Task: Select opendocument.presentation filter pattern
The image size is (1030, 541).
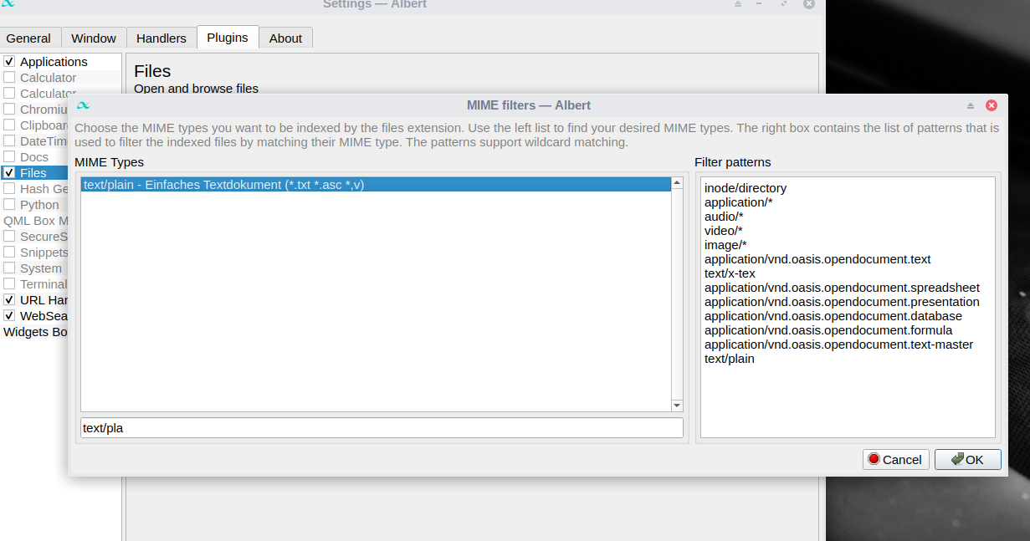Action: (x=842, y=302)
